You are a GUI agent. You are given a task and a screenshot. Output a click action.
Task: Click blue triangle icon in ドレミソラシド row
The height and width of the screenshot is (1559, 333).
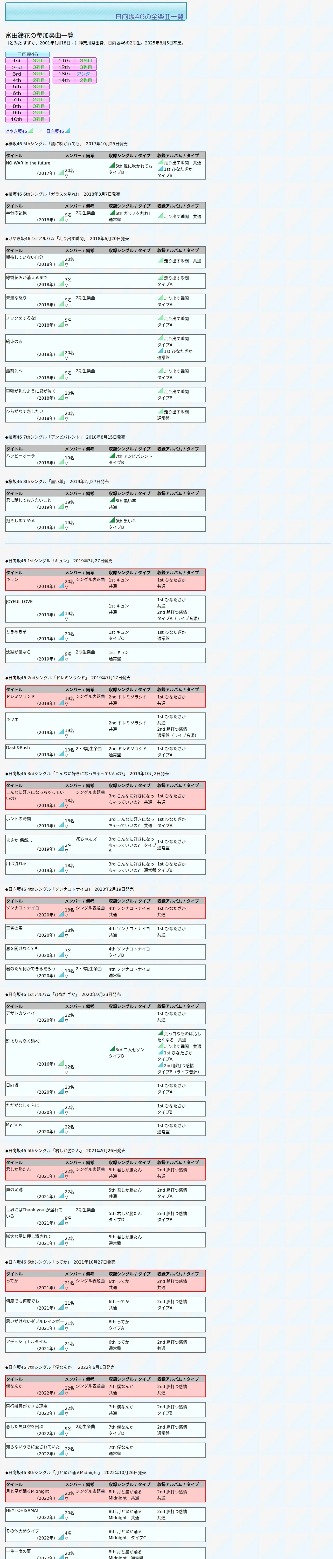click(x=61, y=703)
